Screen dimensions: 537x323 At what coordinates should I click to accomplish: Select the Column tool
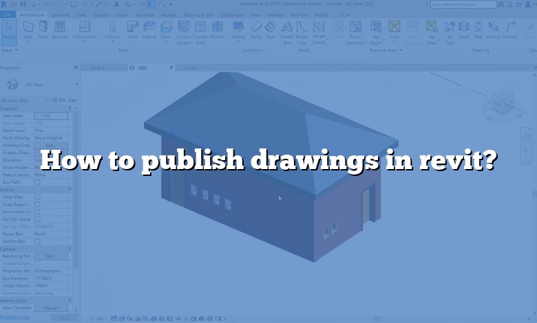112,30
